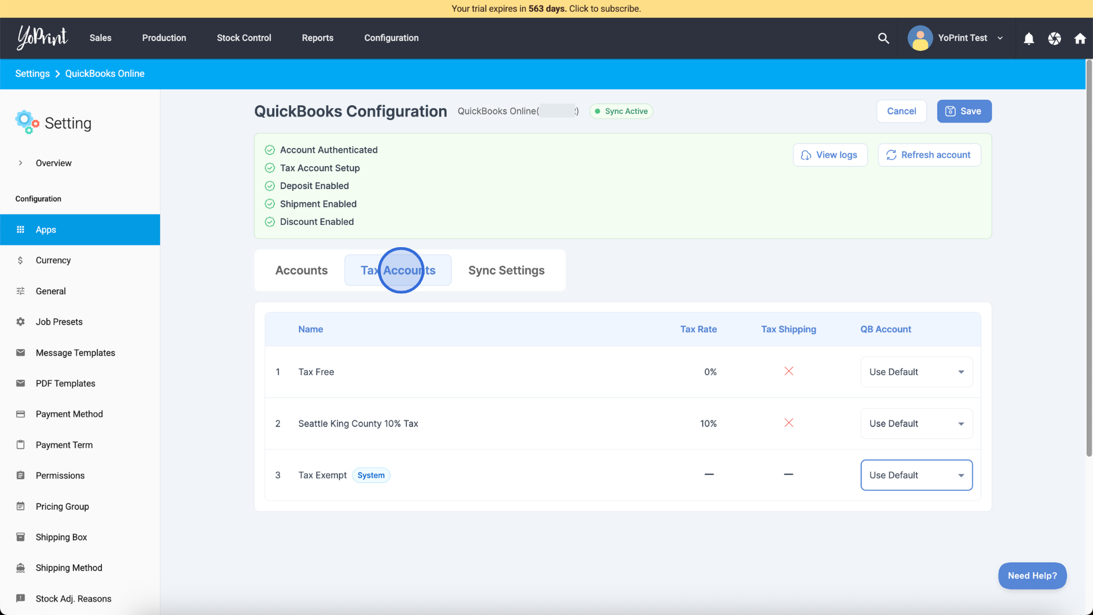Click the YoPrint logo
This screenshot has height=615, width=1093.
(42, 38)
